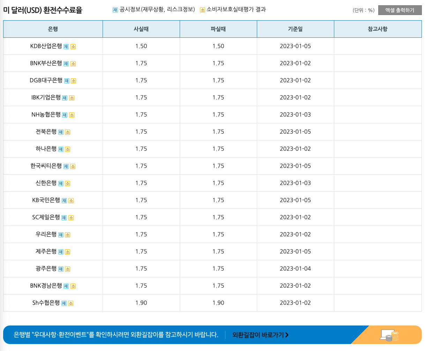The width and height of the screenshot is (425, 351).
Task: Open 소 consumer protection icon for DGB대구은행
Action: point(73,81)
